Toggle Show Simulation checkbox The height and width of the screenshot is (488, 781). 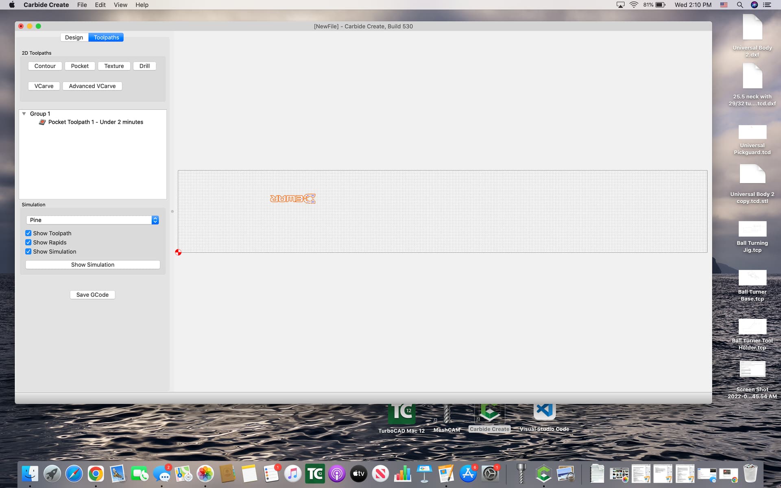point(28,252)
